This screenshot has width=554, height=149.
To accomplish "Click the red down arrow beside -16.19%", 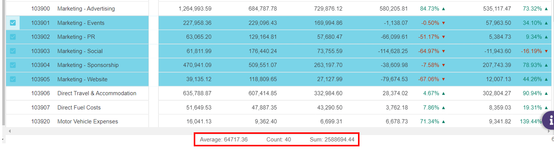I will [546, 51].
